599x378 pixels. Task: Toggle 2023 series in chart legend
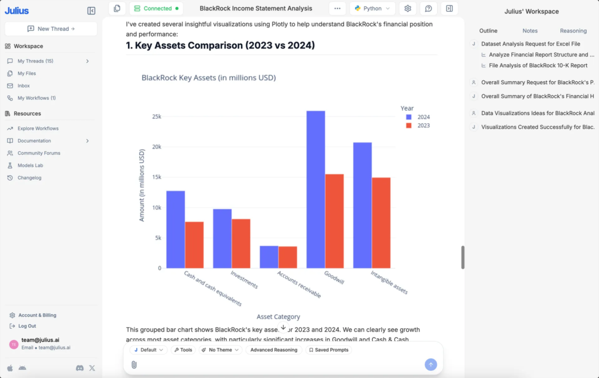[418, 126]
